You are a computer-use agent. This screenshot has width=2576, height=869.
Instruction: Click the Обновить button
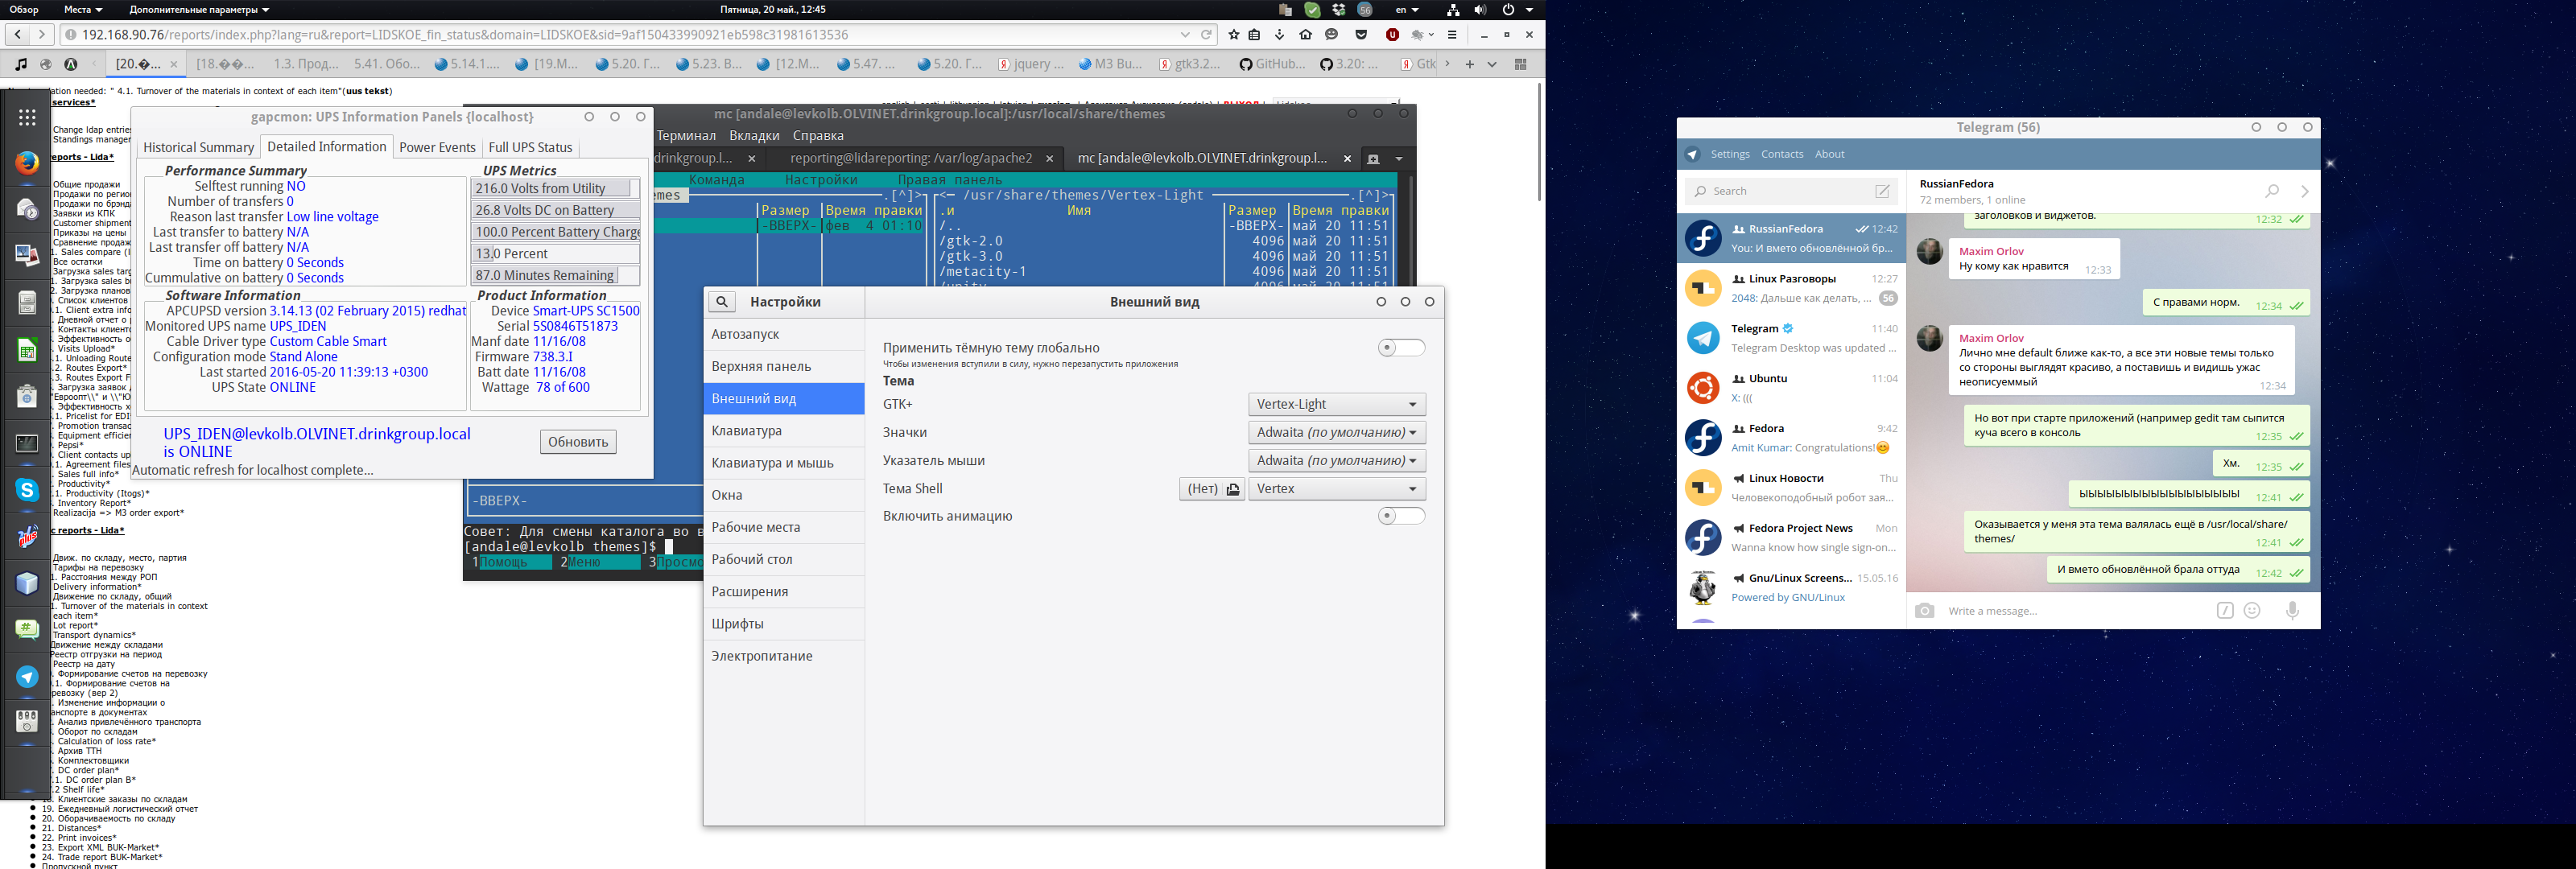pos(578,442)
